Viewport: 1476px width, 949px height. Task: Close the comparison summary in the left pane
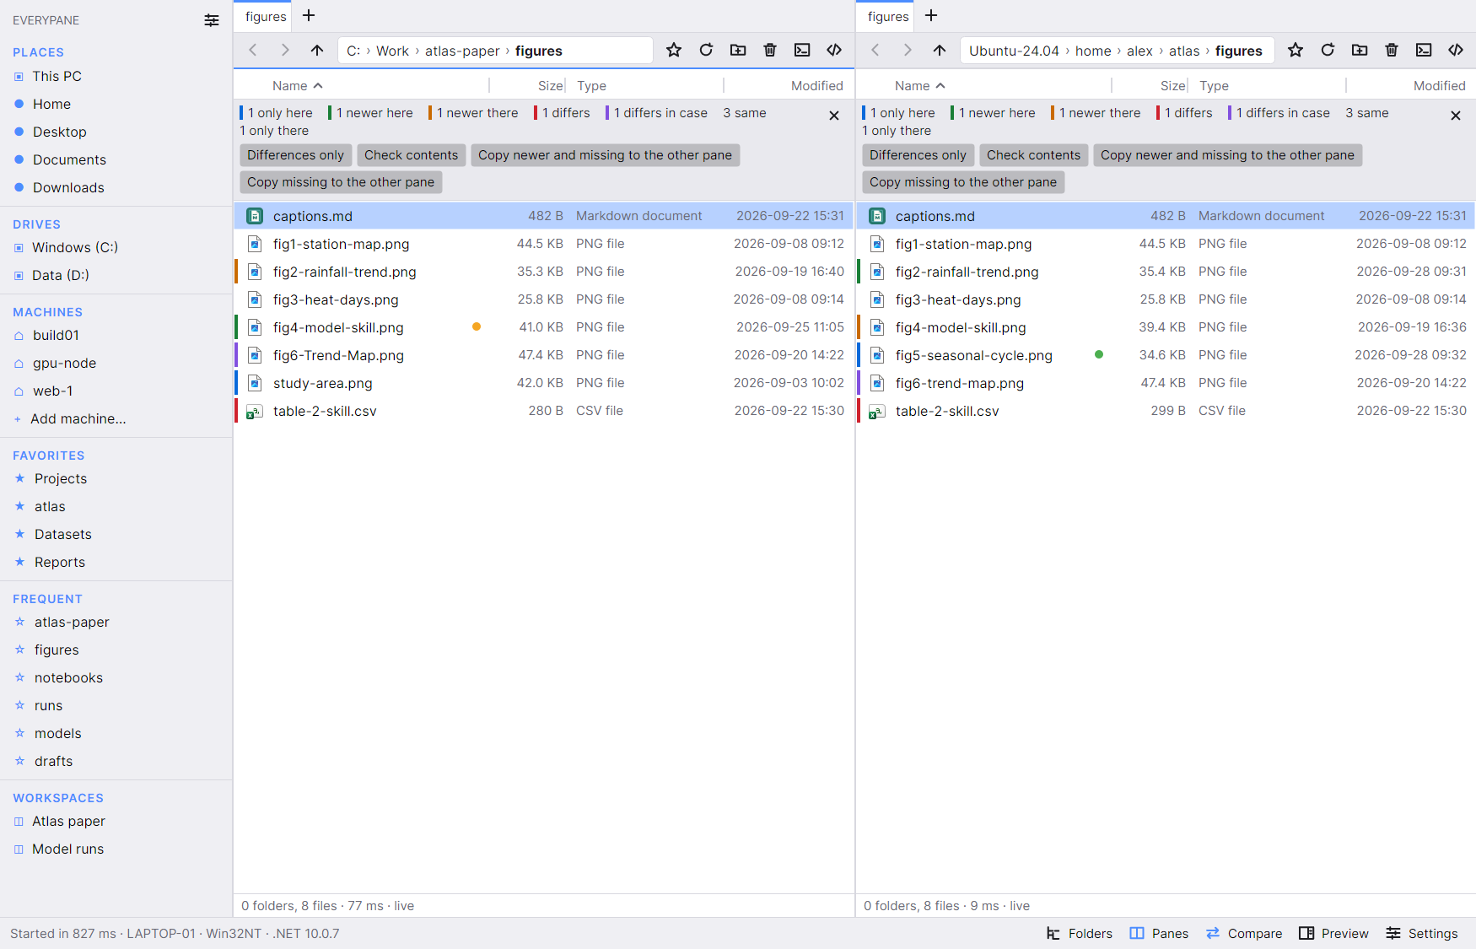click(834, 116)
